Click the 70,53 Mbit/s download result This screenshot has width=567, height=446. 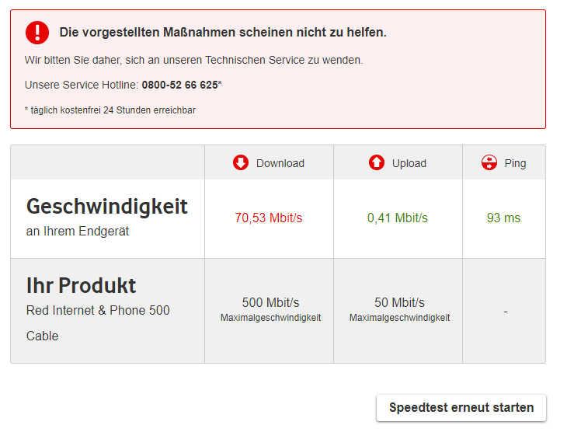(x=269, y=218)
